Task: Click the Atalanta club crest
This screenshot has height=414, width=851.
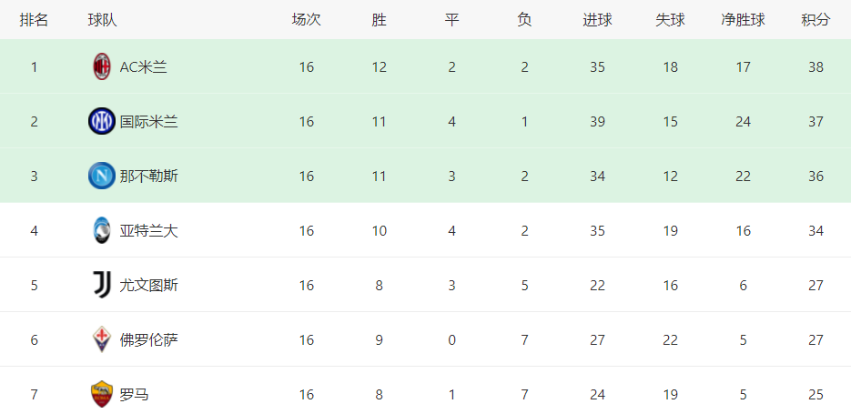Action: [x=102, y=230]
